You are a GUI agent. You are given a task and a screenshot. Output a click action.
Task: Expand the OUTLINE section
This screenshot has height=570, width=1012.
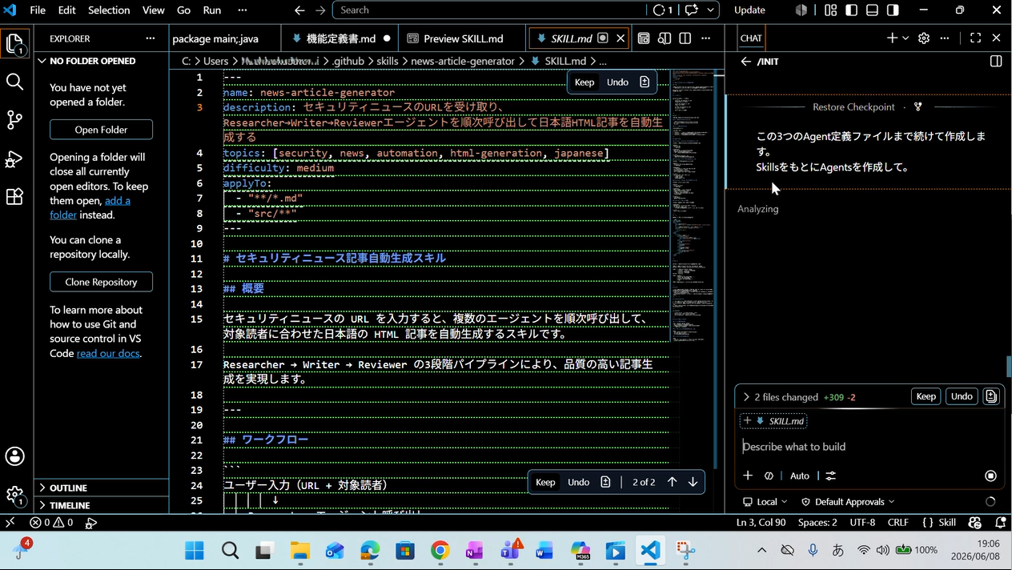pyautogui.click(x=102, y=488)
